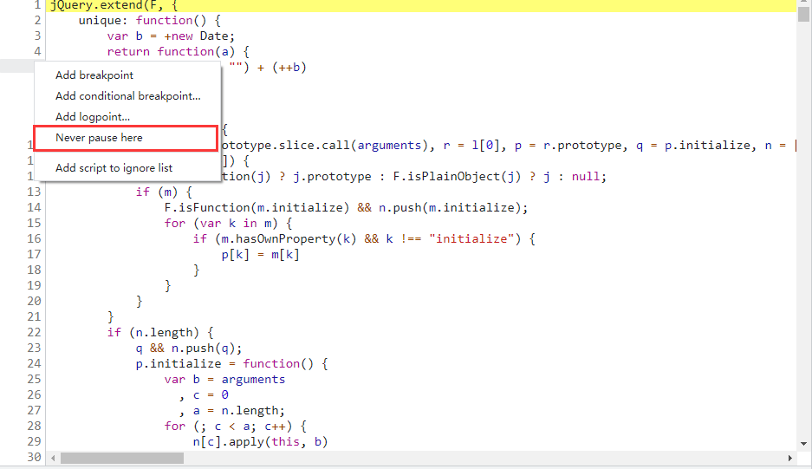Click line number 1 in gutter
Image resolution: width=812 pixels, height=469 pixels.
click(x=36, y=5)
